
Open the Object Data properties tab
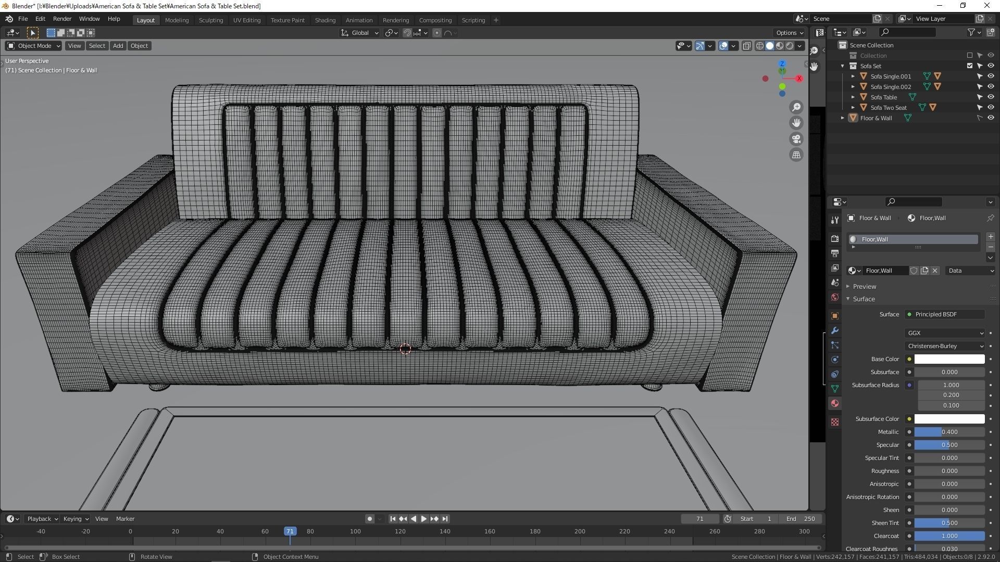835,389
